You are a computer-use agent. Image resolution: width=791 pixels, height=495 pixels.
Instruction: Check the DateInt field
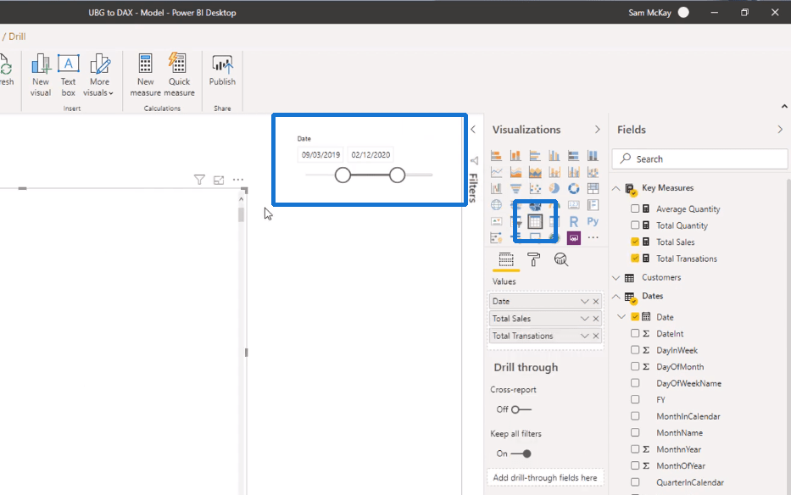tap(635, 334)
